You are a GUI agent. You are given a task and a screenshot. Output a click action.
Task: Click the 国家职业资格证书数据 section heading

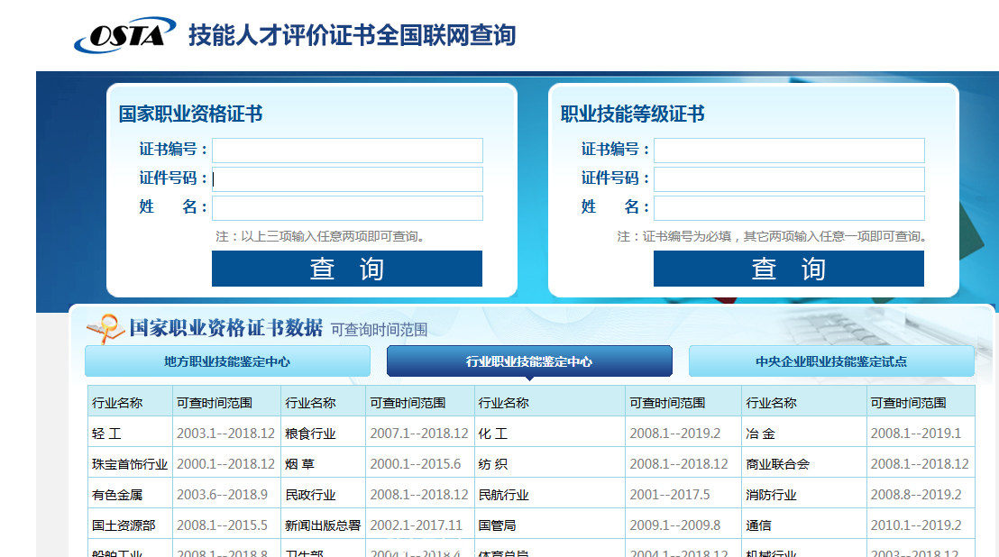click(x=226, y=328)
